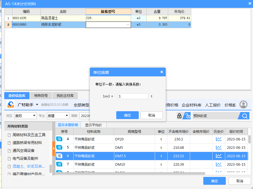
Task: Open 全部类型 menu item
Action: click(x=81, y=105)
